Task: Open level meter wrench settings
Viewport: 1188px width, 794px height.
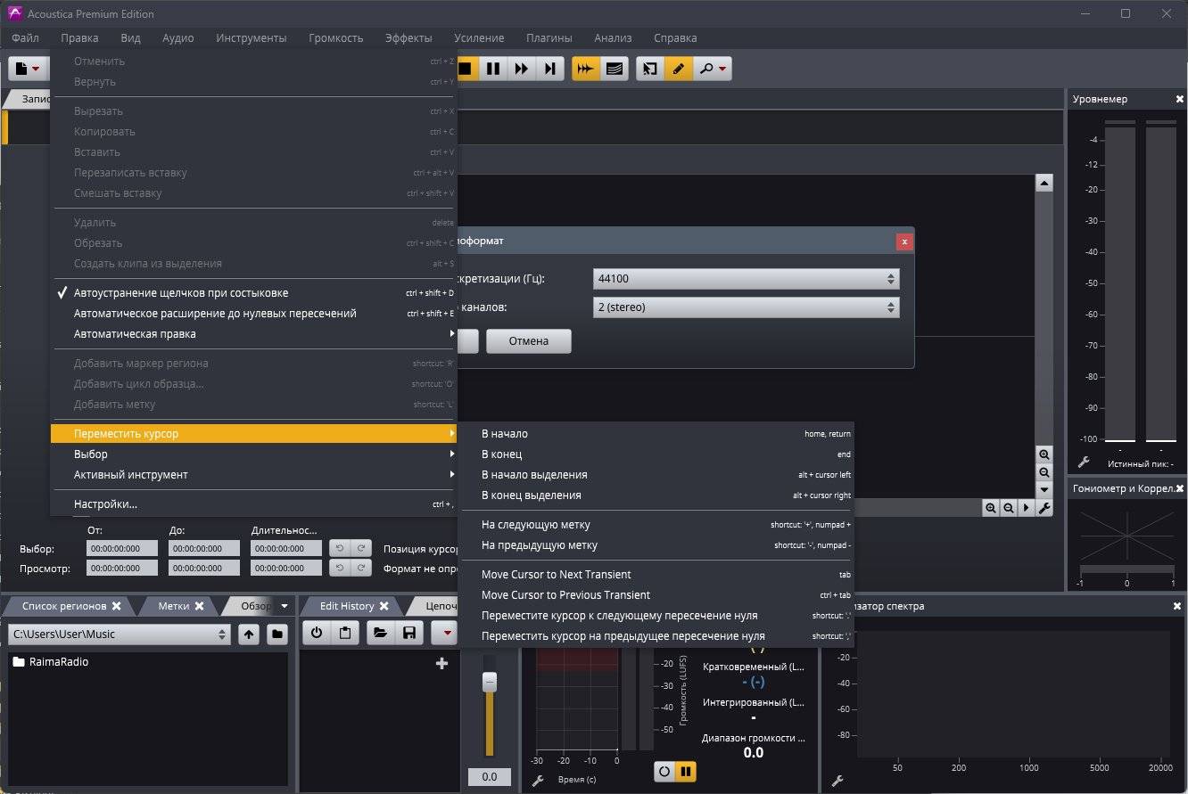Action: pos(1084,462)
